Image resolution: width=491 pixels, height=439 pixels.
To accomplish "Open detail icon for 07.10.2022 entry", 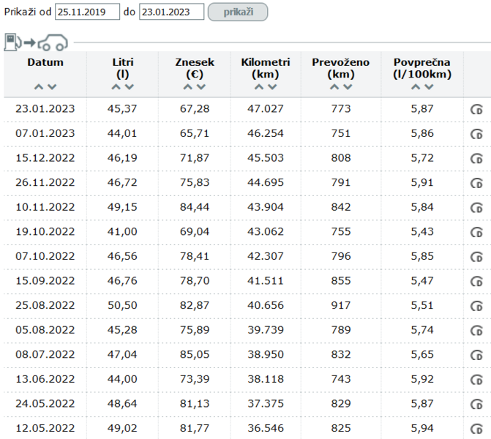I will click(x=476, y=256).
